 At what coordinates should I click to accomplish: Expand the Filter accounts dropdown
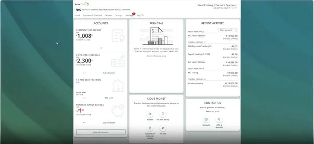(x=227, y=30)
